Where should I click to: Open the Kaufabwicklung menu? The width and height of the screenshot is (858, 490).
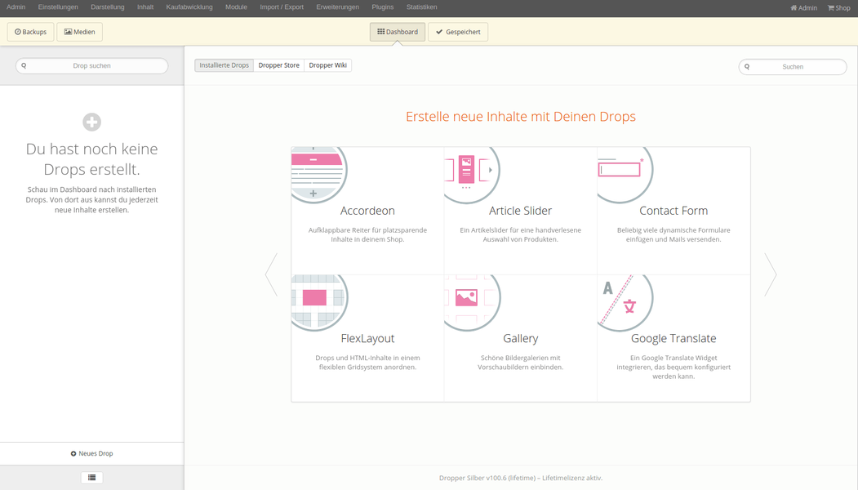[x=189, y=7]
